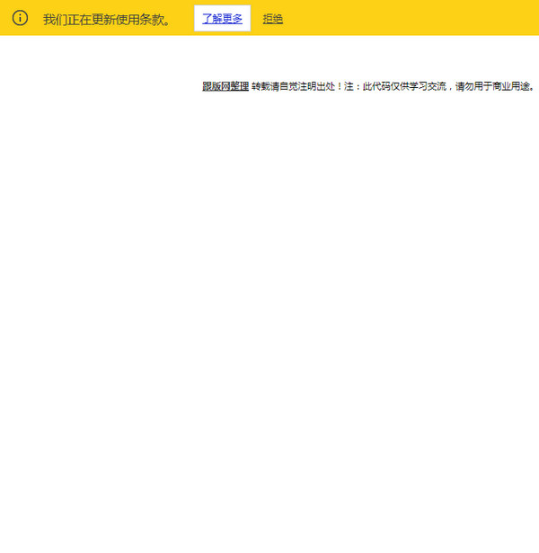Click the blank white page area

point(269,314)
